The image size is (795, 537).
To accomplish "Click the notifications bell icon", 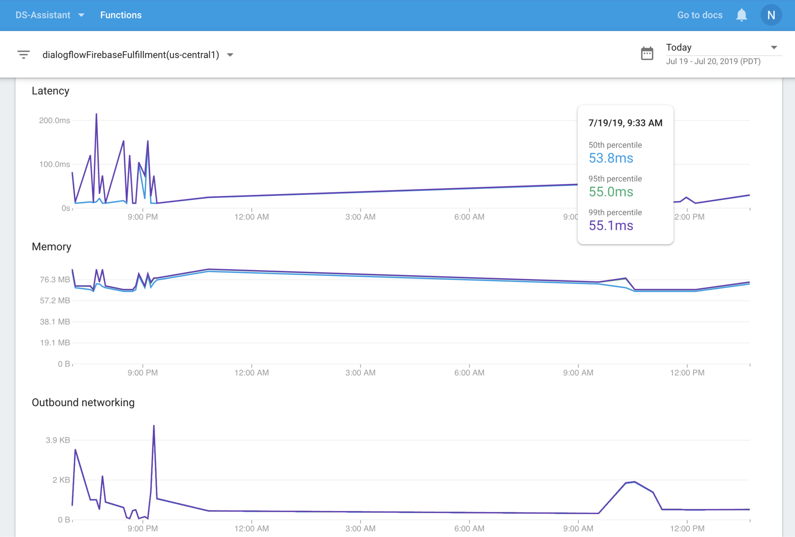I will [741, 15].
